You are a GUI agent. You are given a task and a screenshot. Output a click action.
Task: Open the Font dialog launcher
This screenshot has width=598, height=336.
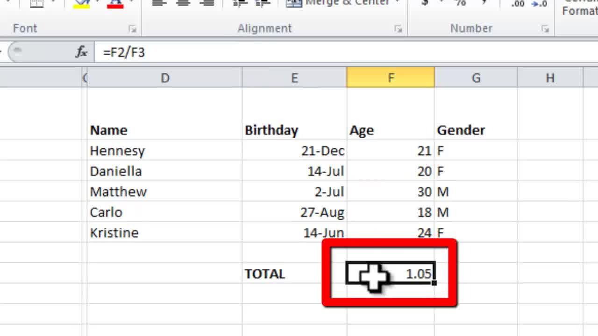[x=133, y=29]
